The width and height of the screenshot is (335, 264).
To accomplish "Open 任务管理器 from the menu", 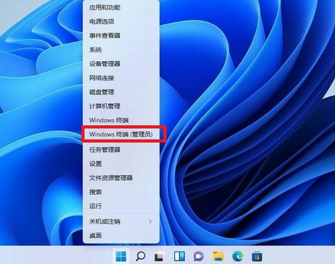I will click(121, 149).
